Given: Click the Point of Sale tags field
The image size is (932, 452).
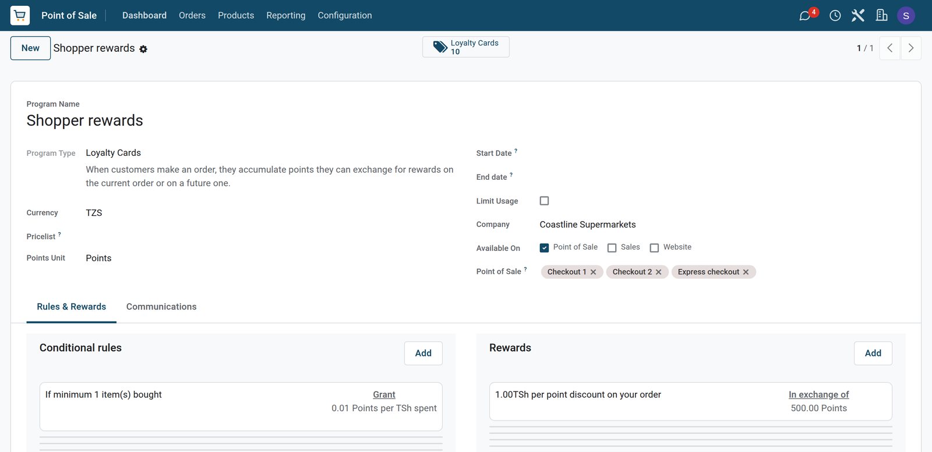Looking at the screenshot, I should tap(722, 272).
